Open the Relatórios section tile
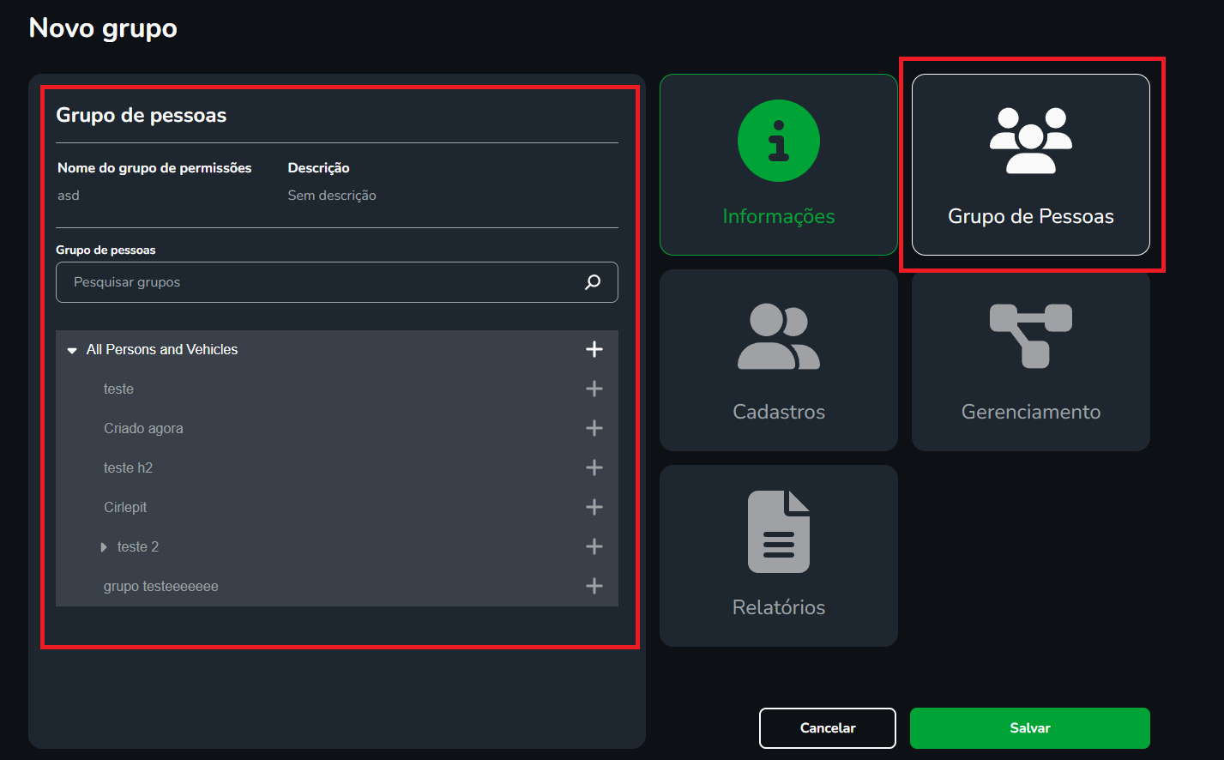 [778, 556]
